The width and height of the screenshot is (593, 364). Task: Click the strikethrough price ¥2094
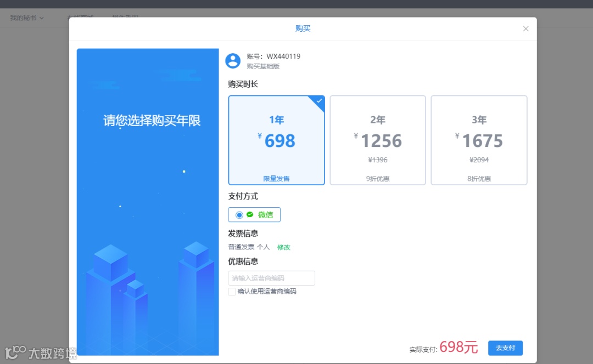click(x=479, y=160)
